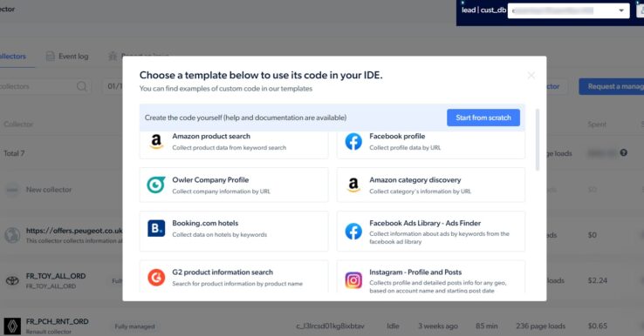The width and height of the screenshot is (644, 336).
Task: Click Start from scratch button
Action: 483,118
